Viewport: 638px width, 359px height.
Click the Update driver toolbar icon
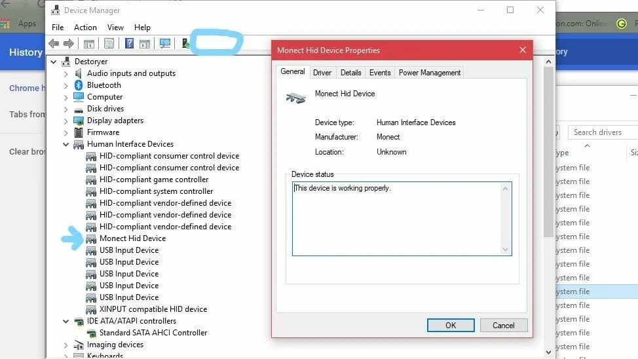(185, 43)
